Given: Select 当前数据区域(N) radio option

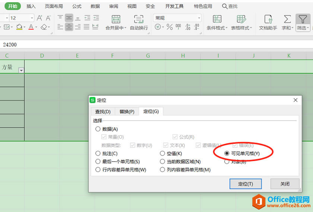Looking at the screenshot, I should [x=162, y=161].
